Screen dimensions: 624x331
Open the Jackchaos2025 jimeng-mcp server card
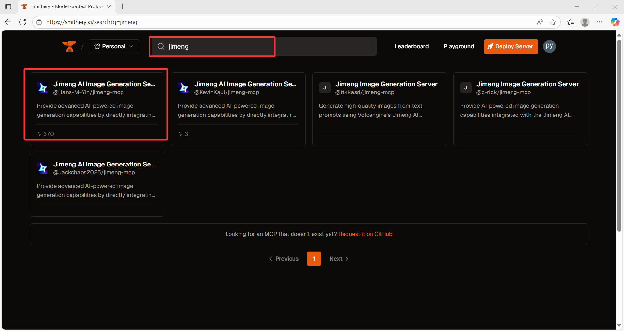pyautogui.click(x=97, y=185)
